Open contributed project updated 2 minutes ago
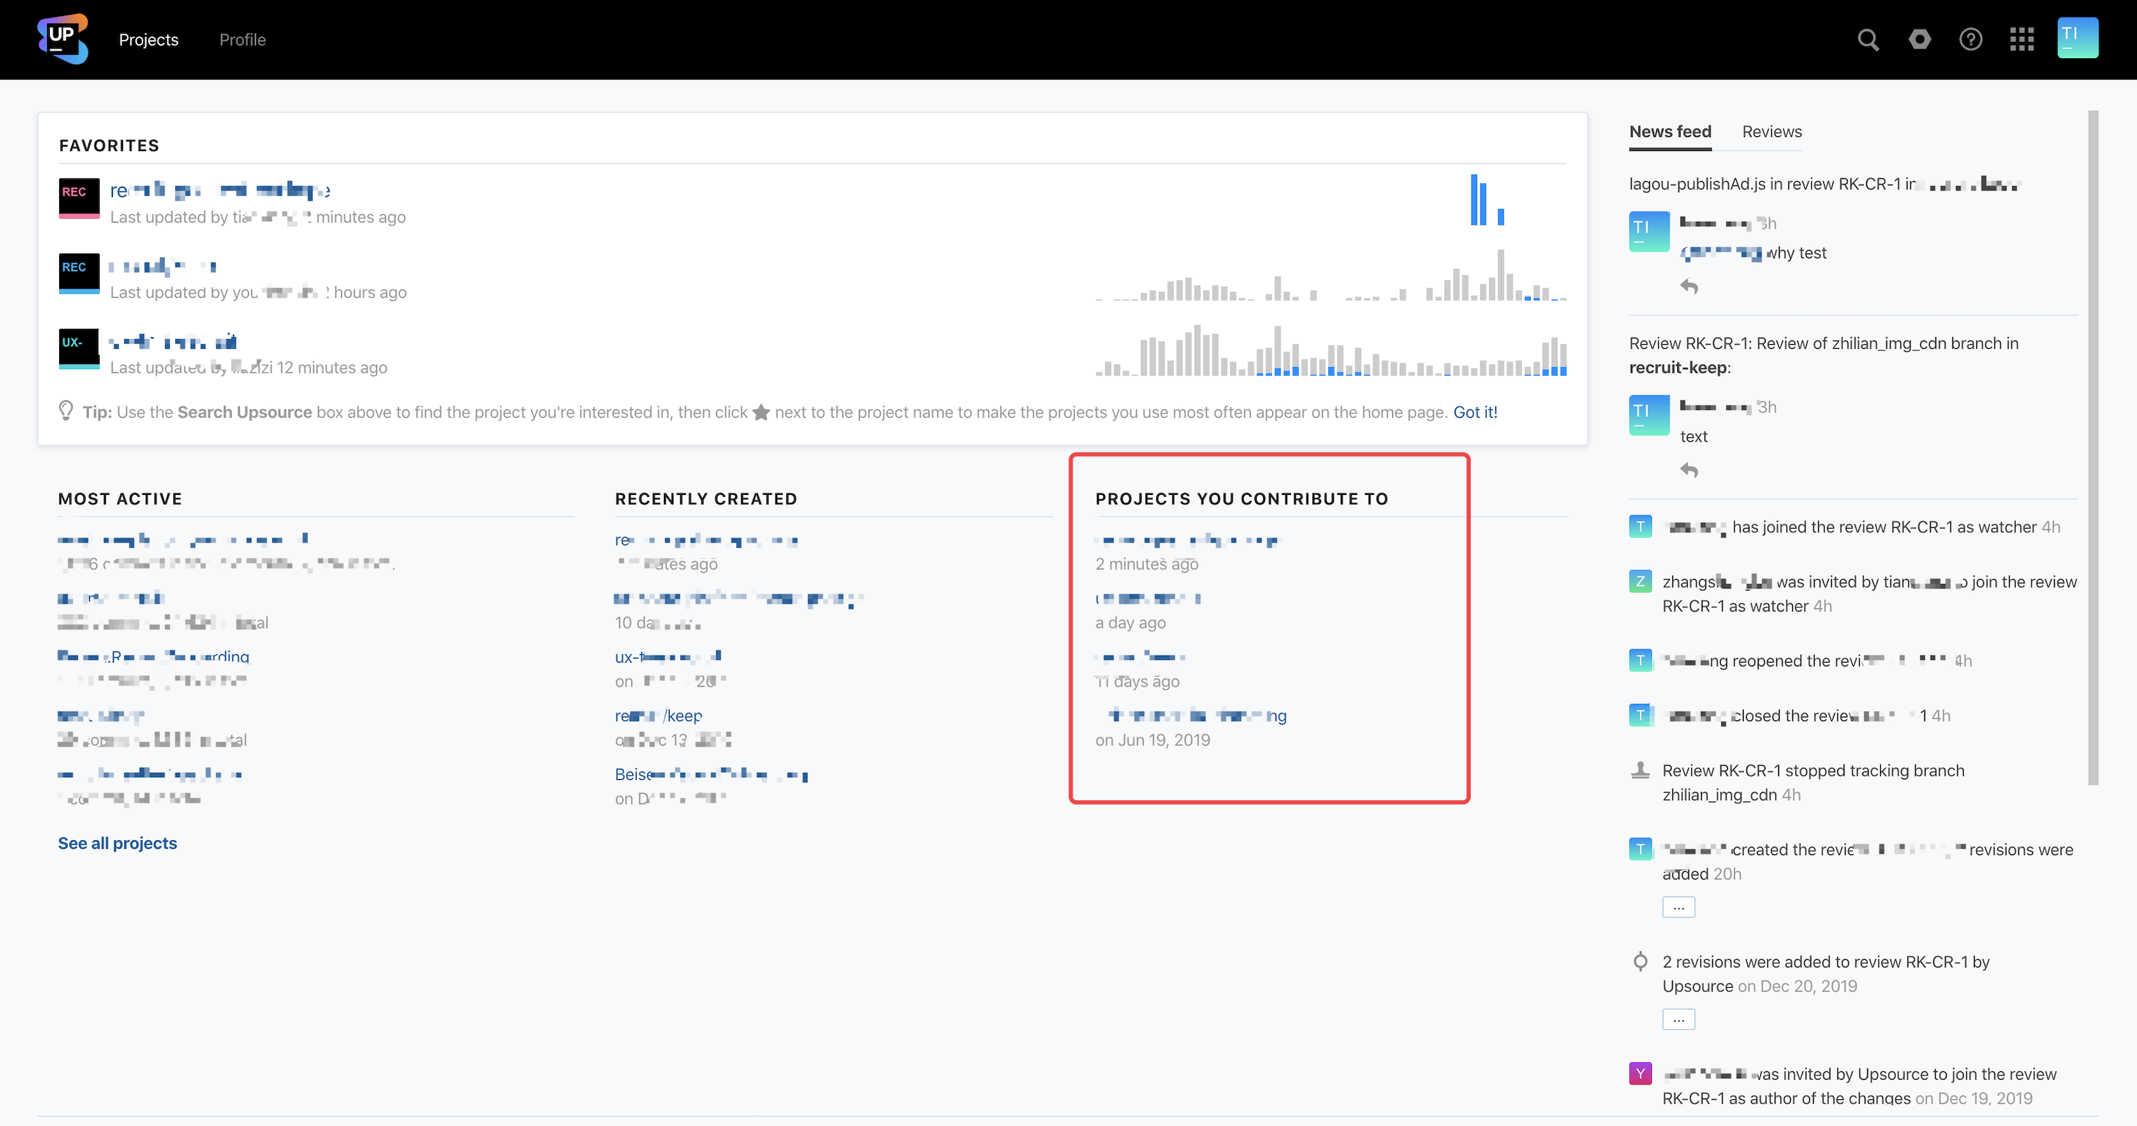 coord(1187,540)
